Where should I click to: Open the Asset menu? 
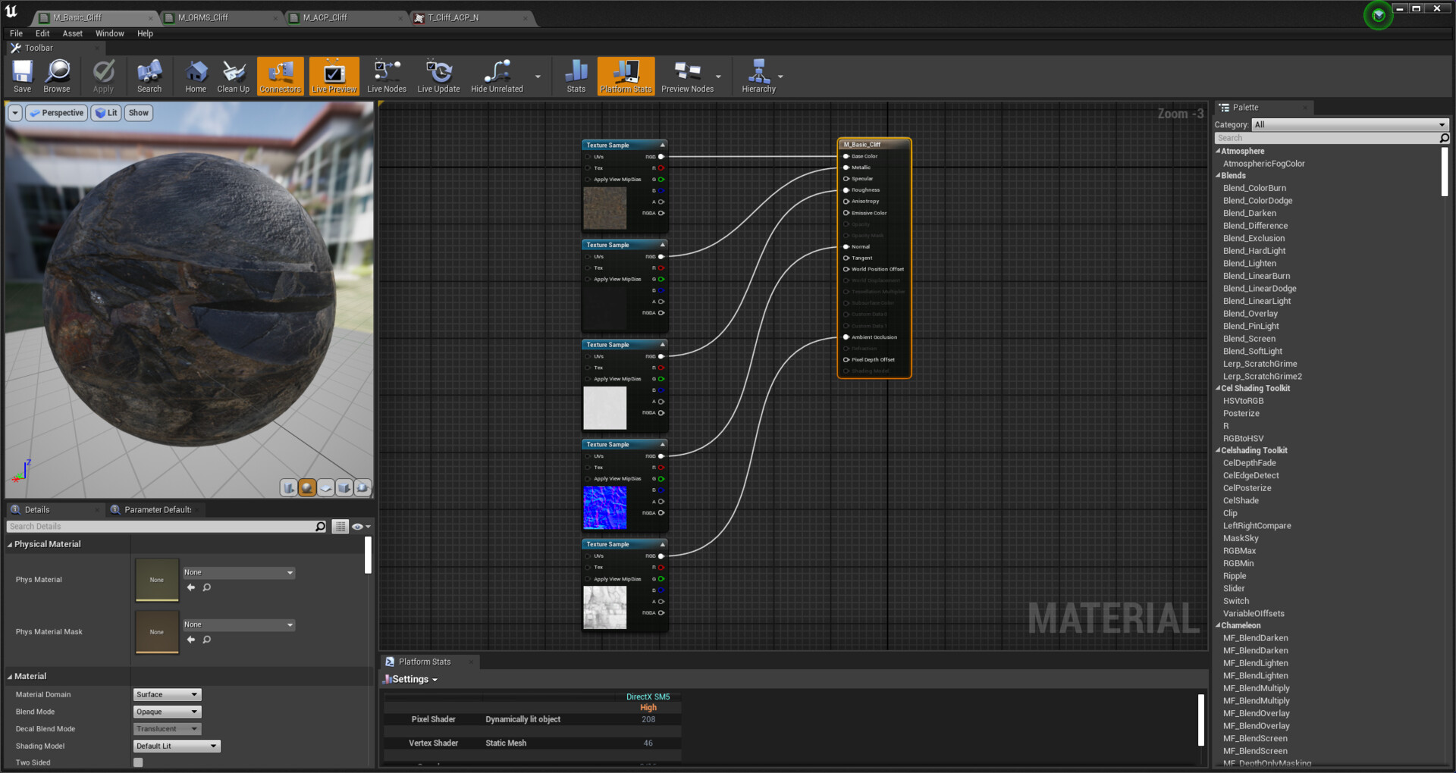point(72,33)
